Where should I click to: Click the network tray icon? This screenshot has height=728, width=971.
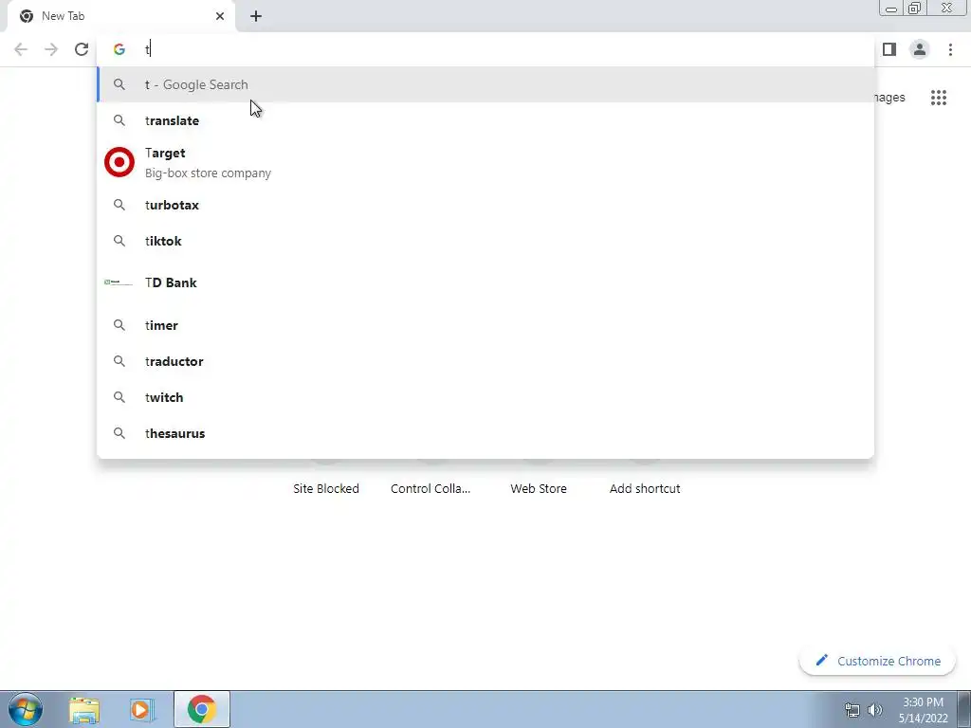(x=852, y=710)
